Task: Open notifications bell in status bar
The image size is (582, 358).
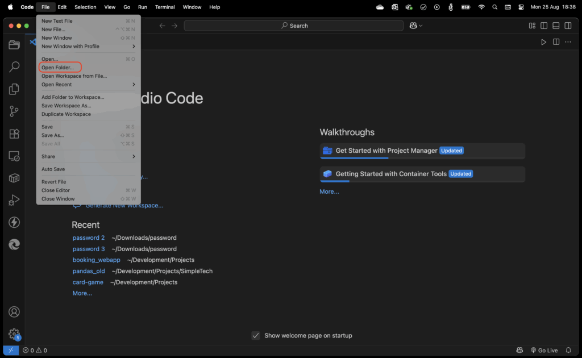Action: click(x=568, y=350)
